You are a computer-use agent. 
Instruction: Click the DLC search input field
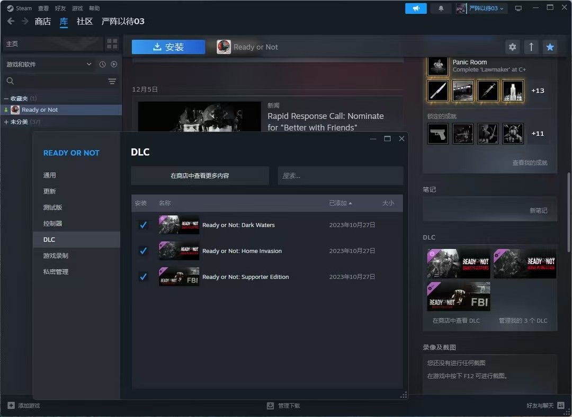[340, 176]
